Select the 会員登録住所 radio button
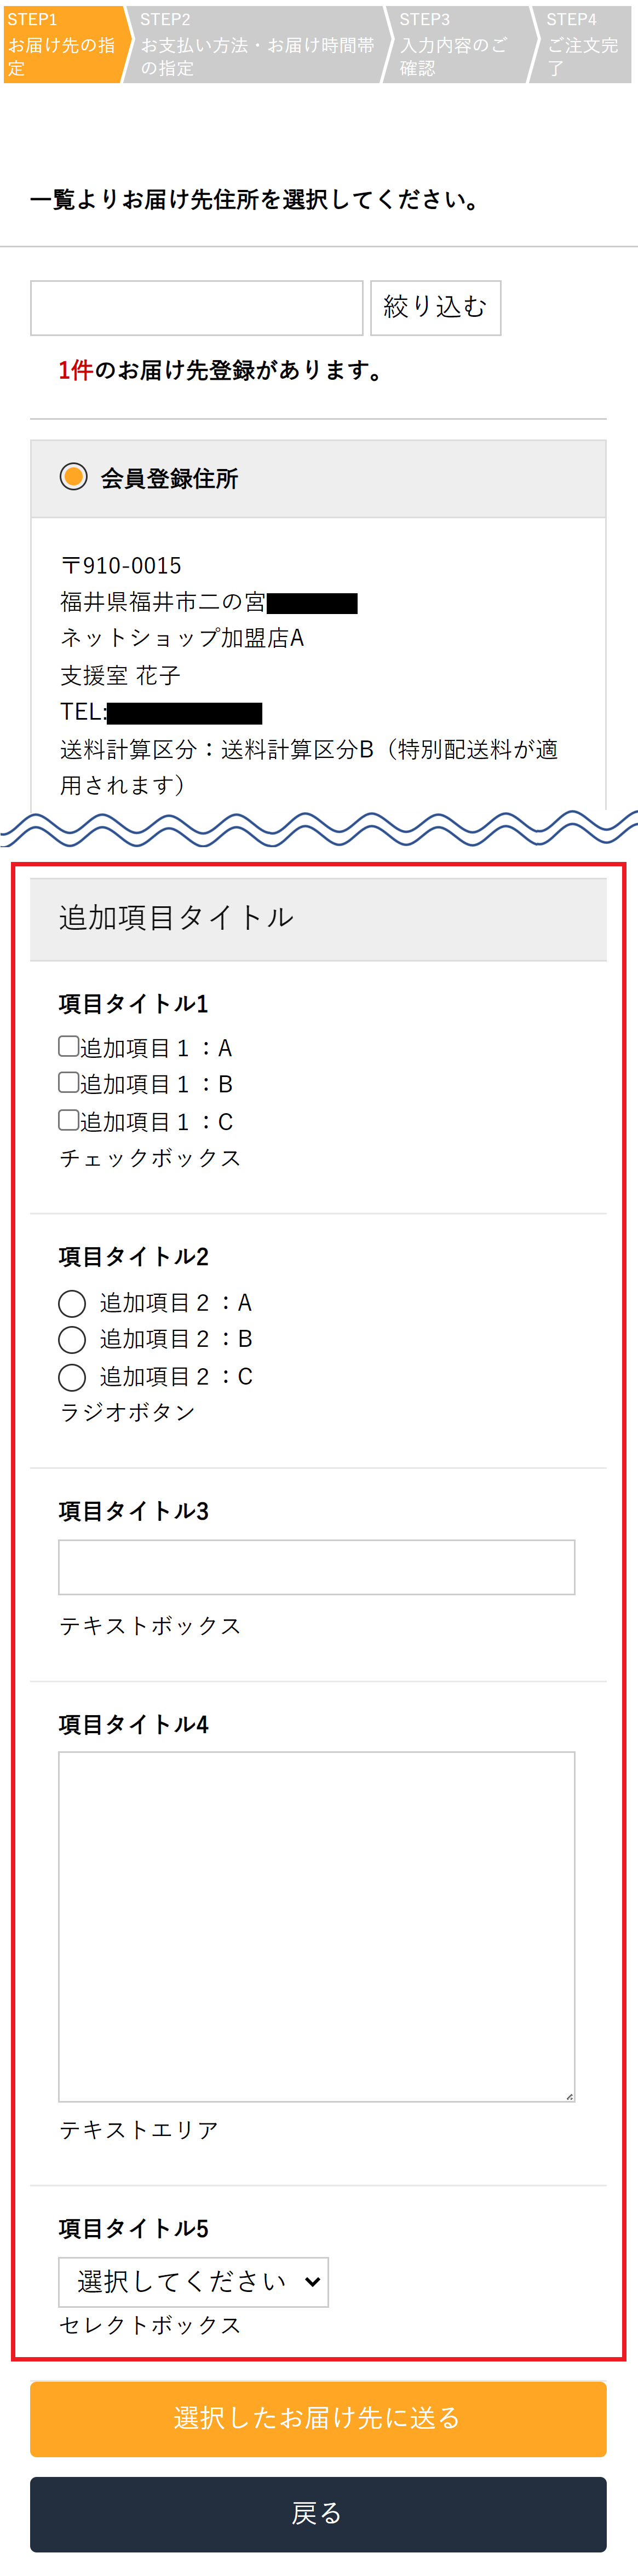 pyautogui.click(x=73, y=477)
